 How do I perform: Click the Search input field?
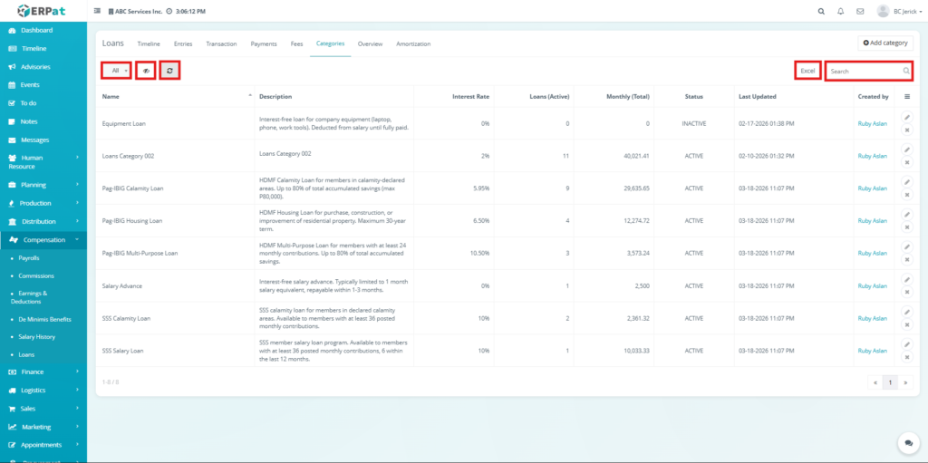pyautogui.click(x=864, y=71)
